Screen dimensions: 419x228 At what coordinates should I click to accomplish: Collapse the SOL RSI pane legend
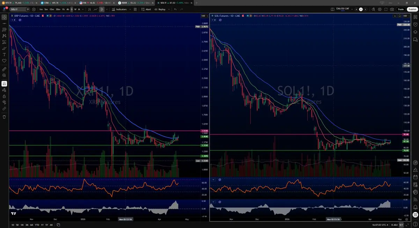point(213,179)
